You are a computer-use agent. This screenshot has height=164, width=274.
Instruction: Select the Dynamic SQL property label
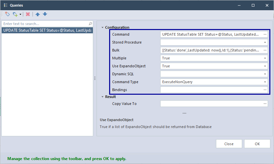[x=123, y=74]
